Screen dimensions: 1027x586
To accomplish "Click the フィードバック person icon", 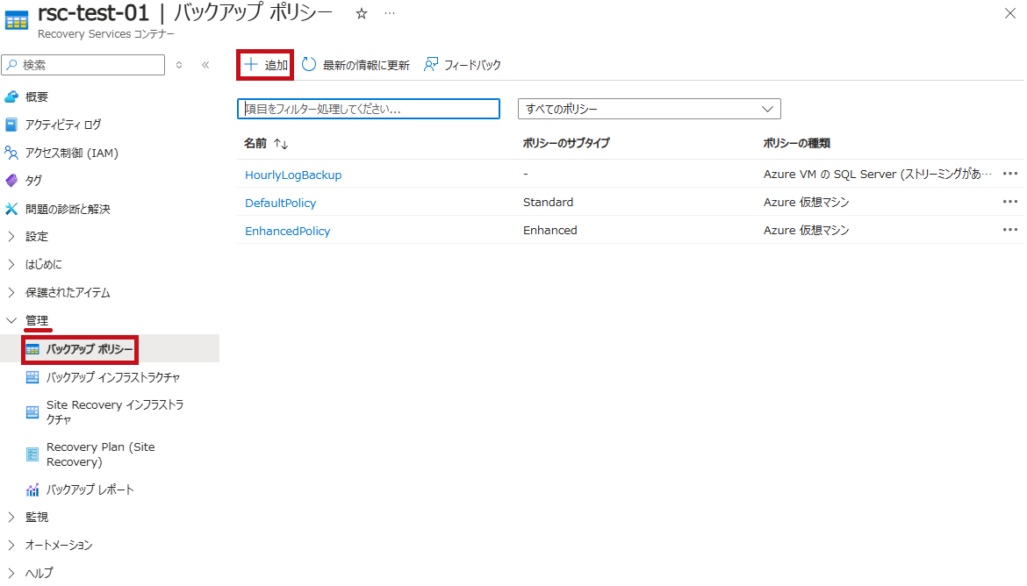I will click(430, 64).
